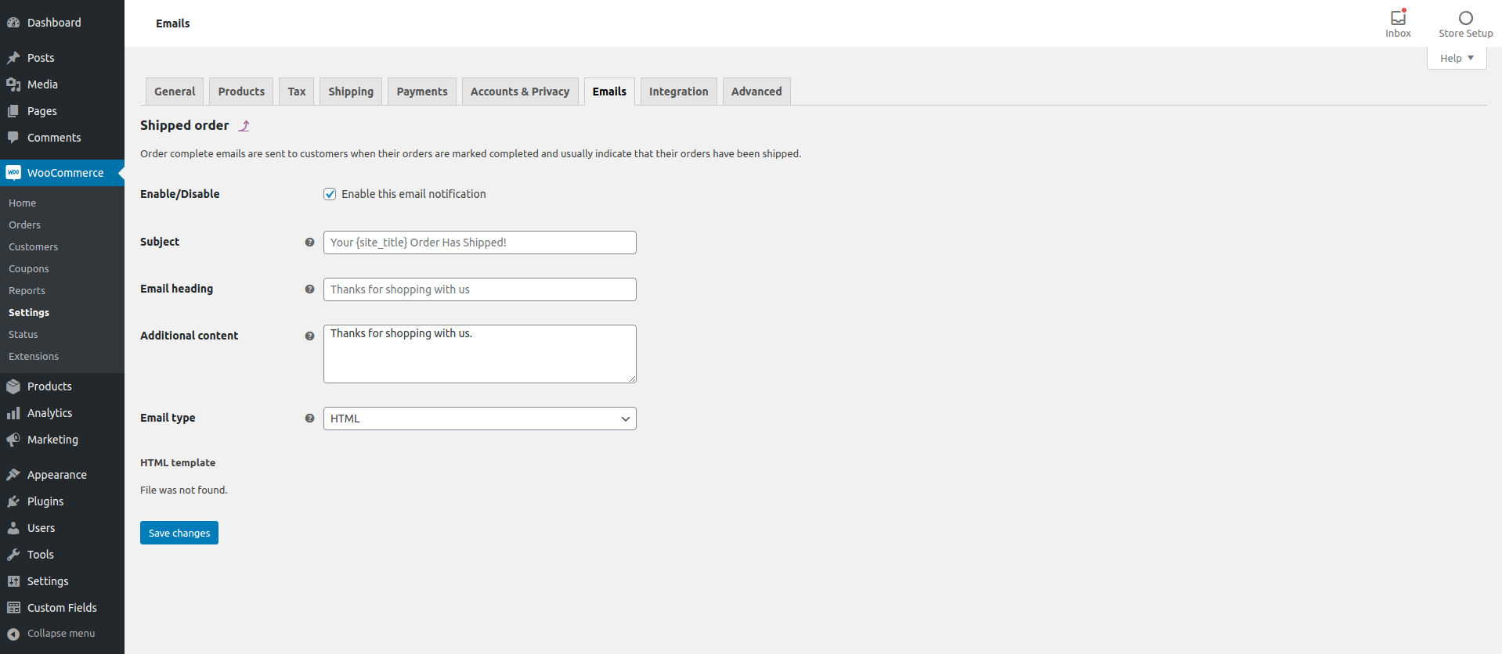
Task: Toggle Enable this email notification checkbox
Action: 330,194
